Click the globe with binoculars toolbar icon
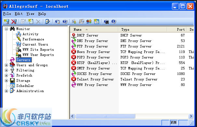Image resolution: width=197 pixels, height=127 pixels. pyautogui.click(x=106, y=21)
